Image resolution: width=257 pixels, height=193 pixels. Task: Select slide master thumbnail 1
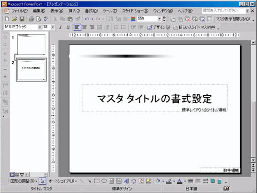[x=31, y=44]
